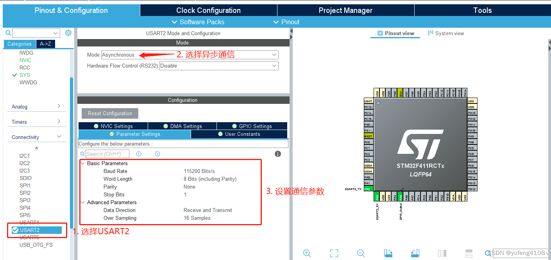Rotate the chip clockwise

pyautogui.click(x=388, y=253)
